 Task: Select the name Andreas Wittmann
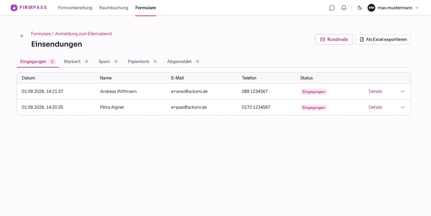pyautogui.click(x=118, y=91)
